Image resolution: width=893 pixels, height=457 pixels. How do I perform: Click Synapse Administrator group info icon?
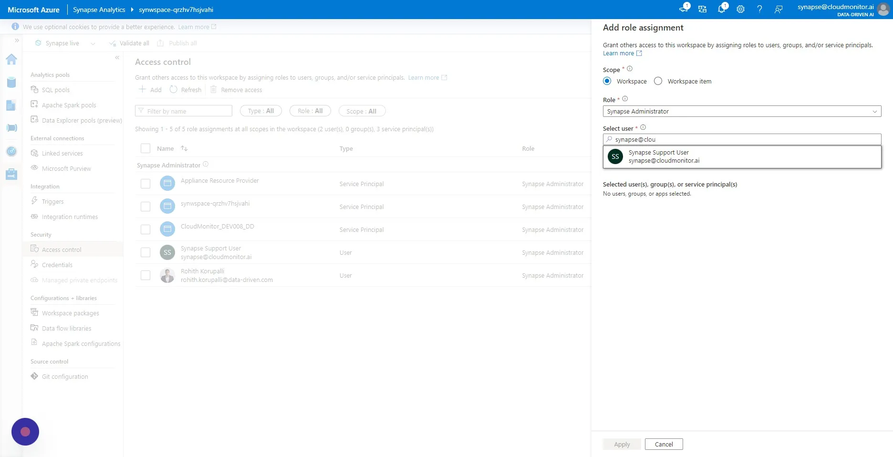206,164
